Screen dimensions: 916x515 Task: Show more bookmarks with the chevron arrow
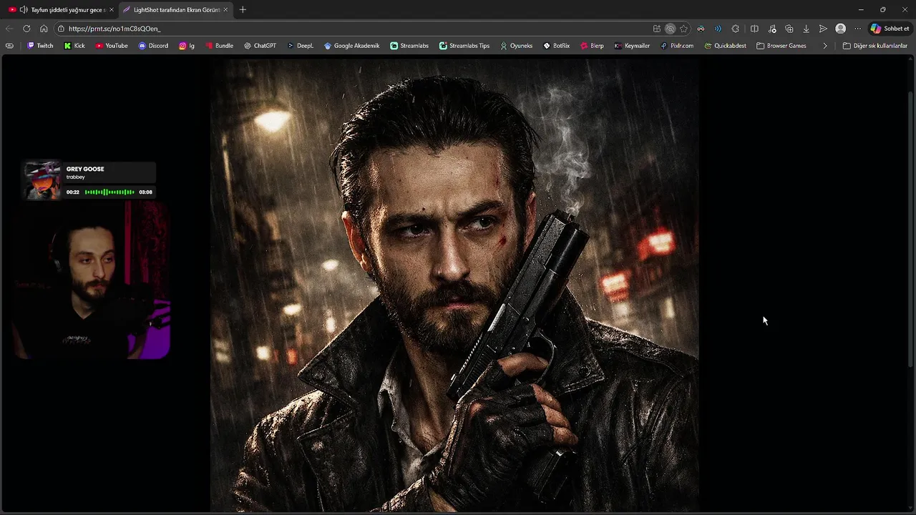(x=825, y=46)
